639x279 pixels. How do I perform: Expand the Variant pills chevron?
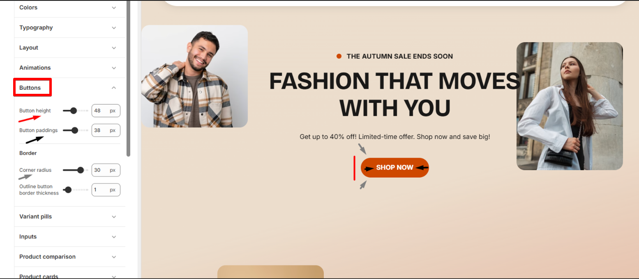pos(114,216)
